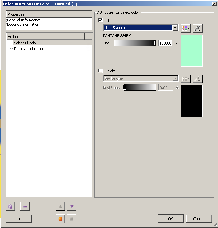Click OK to confirm the action list
This screenshot has width=218, height=228.
(x=171, y=219)
